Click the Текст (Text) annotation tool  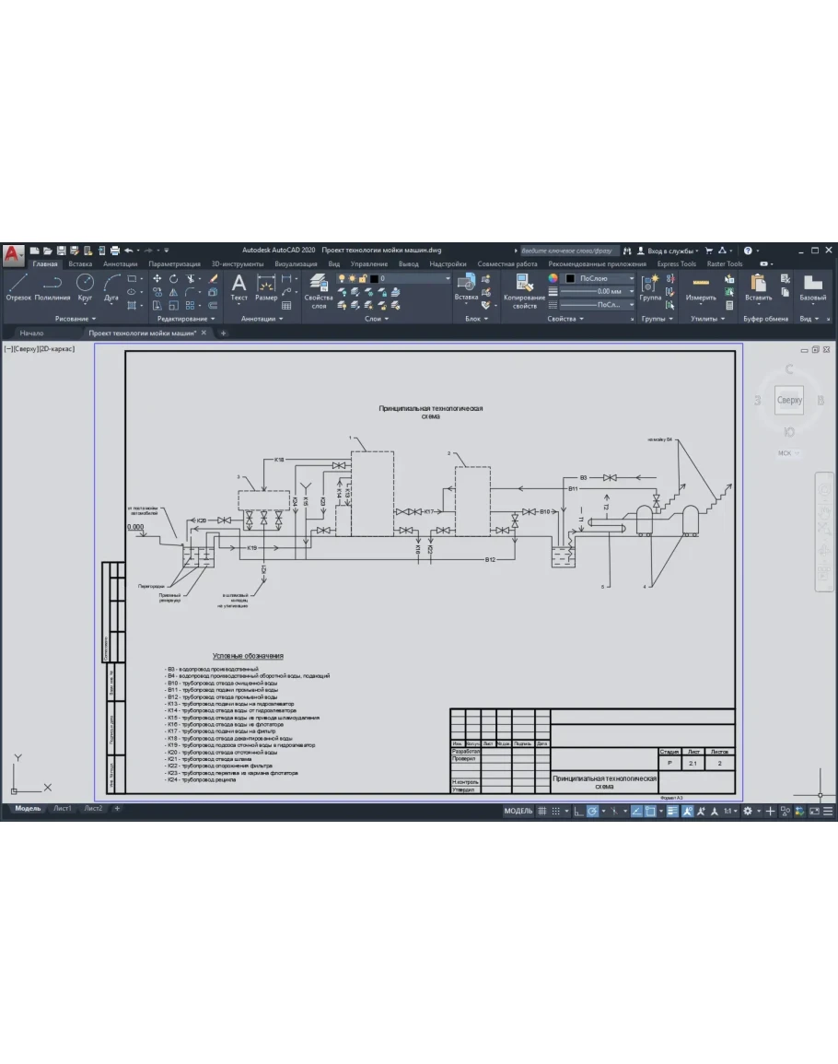point(239,286)
